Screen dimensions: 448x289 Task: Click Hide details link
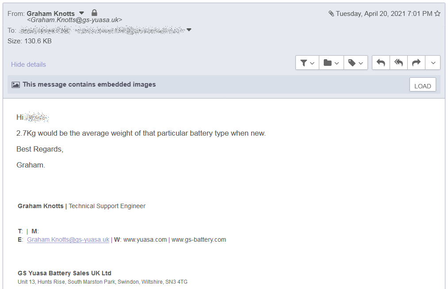coord(28,64)
